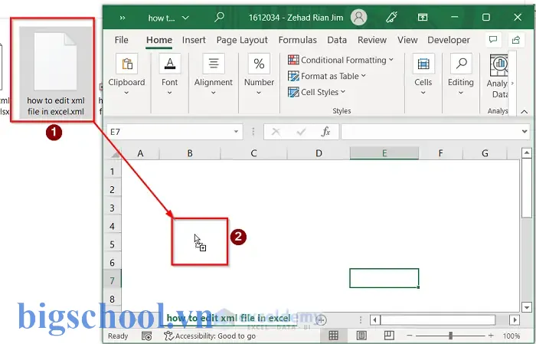
Task: Select the active cell E7
Action: pyautogui.click(x=384, y=278)
